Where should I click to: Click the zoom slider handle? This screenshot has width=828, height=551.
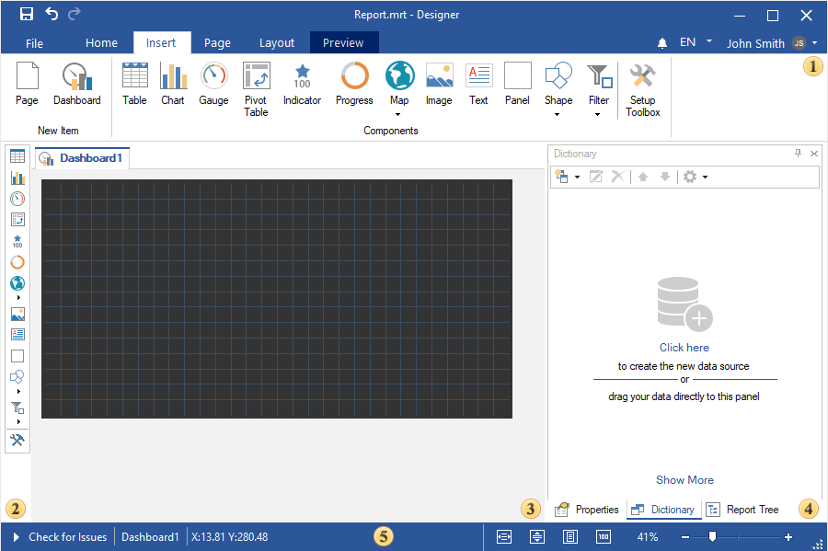(711, 536)
